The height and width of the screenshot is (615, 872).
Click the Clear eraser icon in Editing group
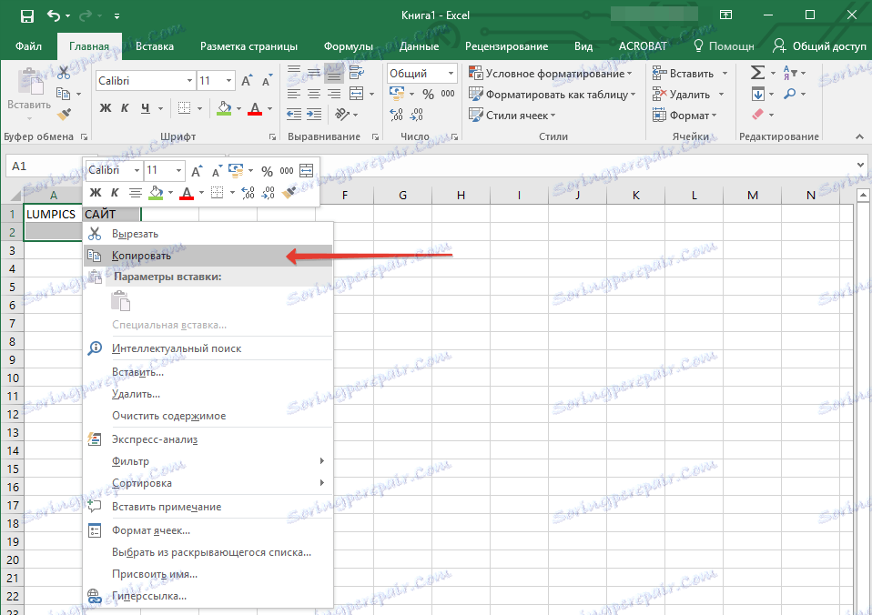click(756, 115)
